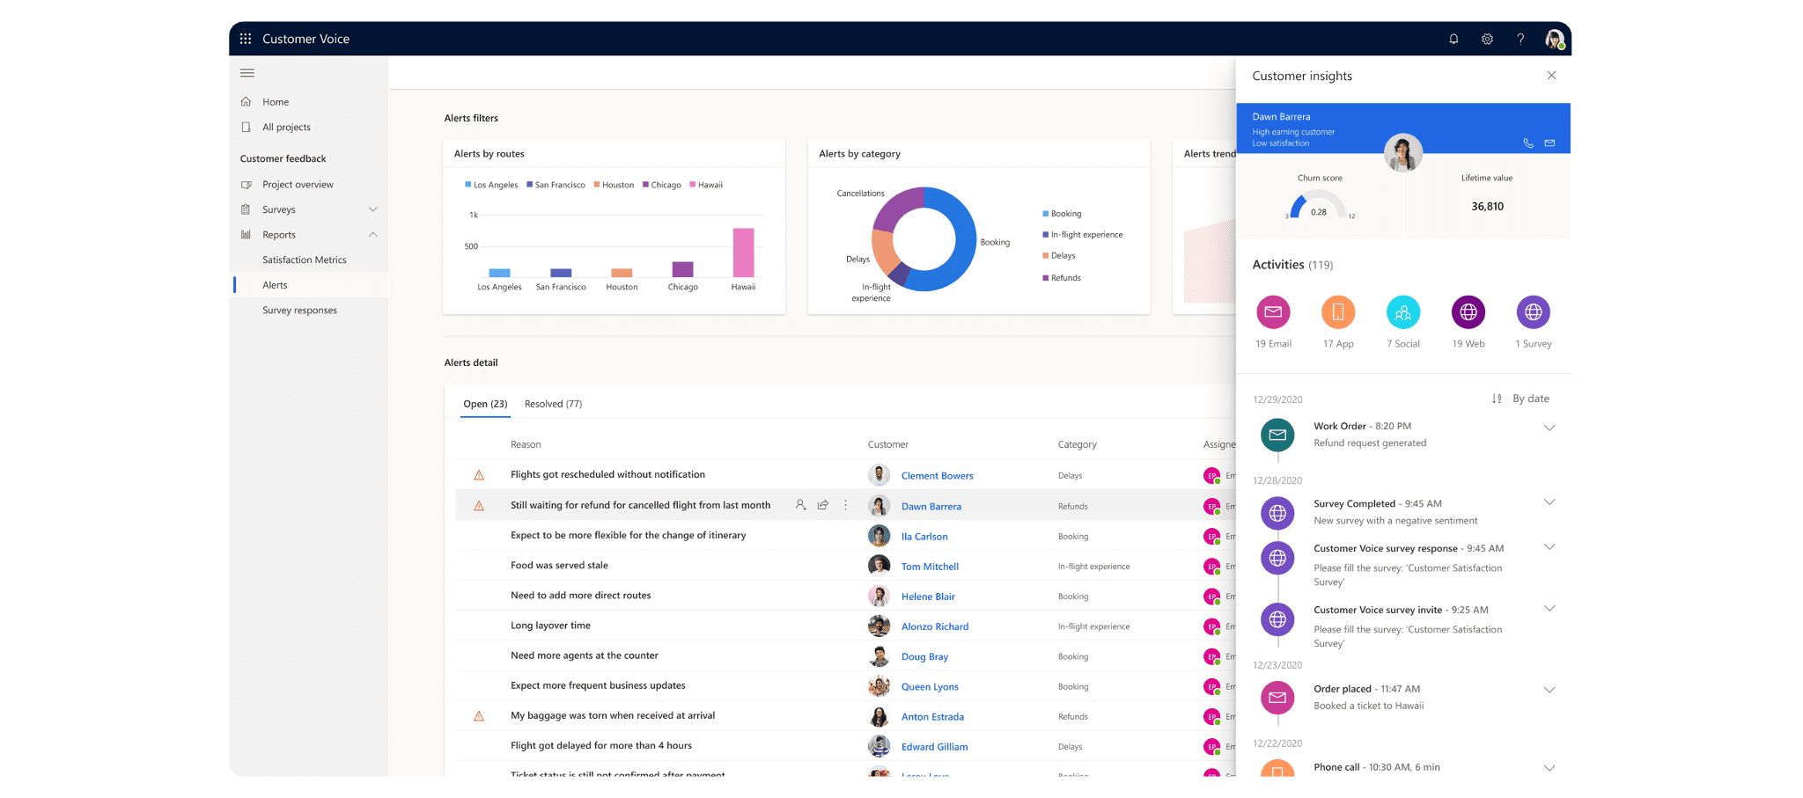Click the Work Order activity envelope icon

coord(1277,435)
